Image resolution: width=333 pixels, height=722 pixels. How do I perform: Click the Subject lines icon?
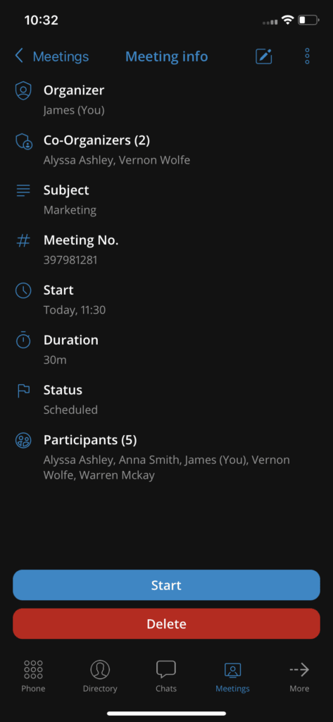(23, 190)
